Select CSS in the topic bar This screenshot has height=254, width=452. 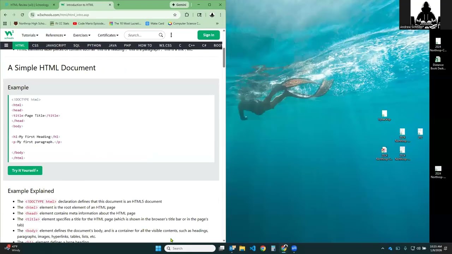click(35, 46)
